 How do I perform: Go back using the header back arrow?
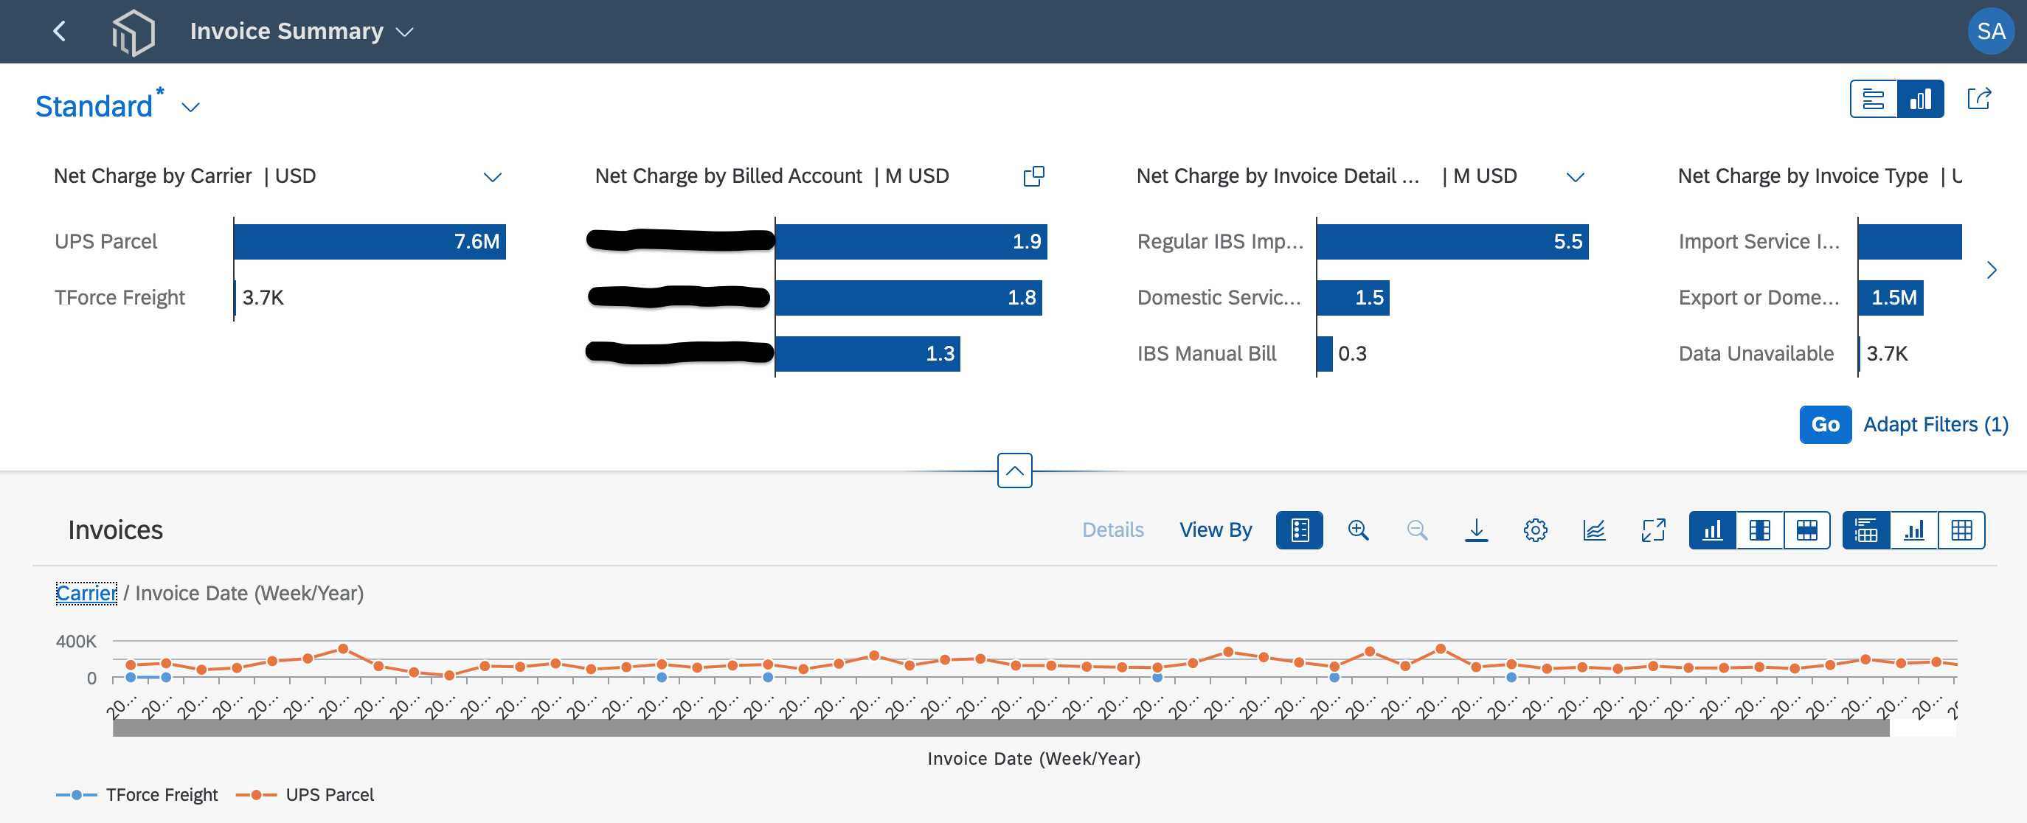coord(59,32)
